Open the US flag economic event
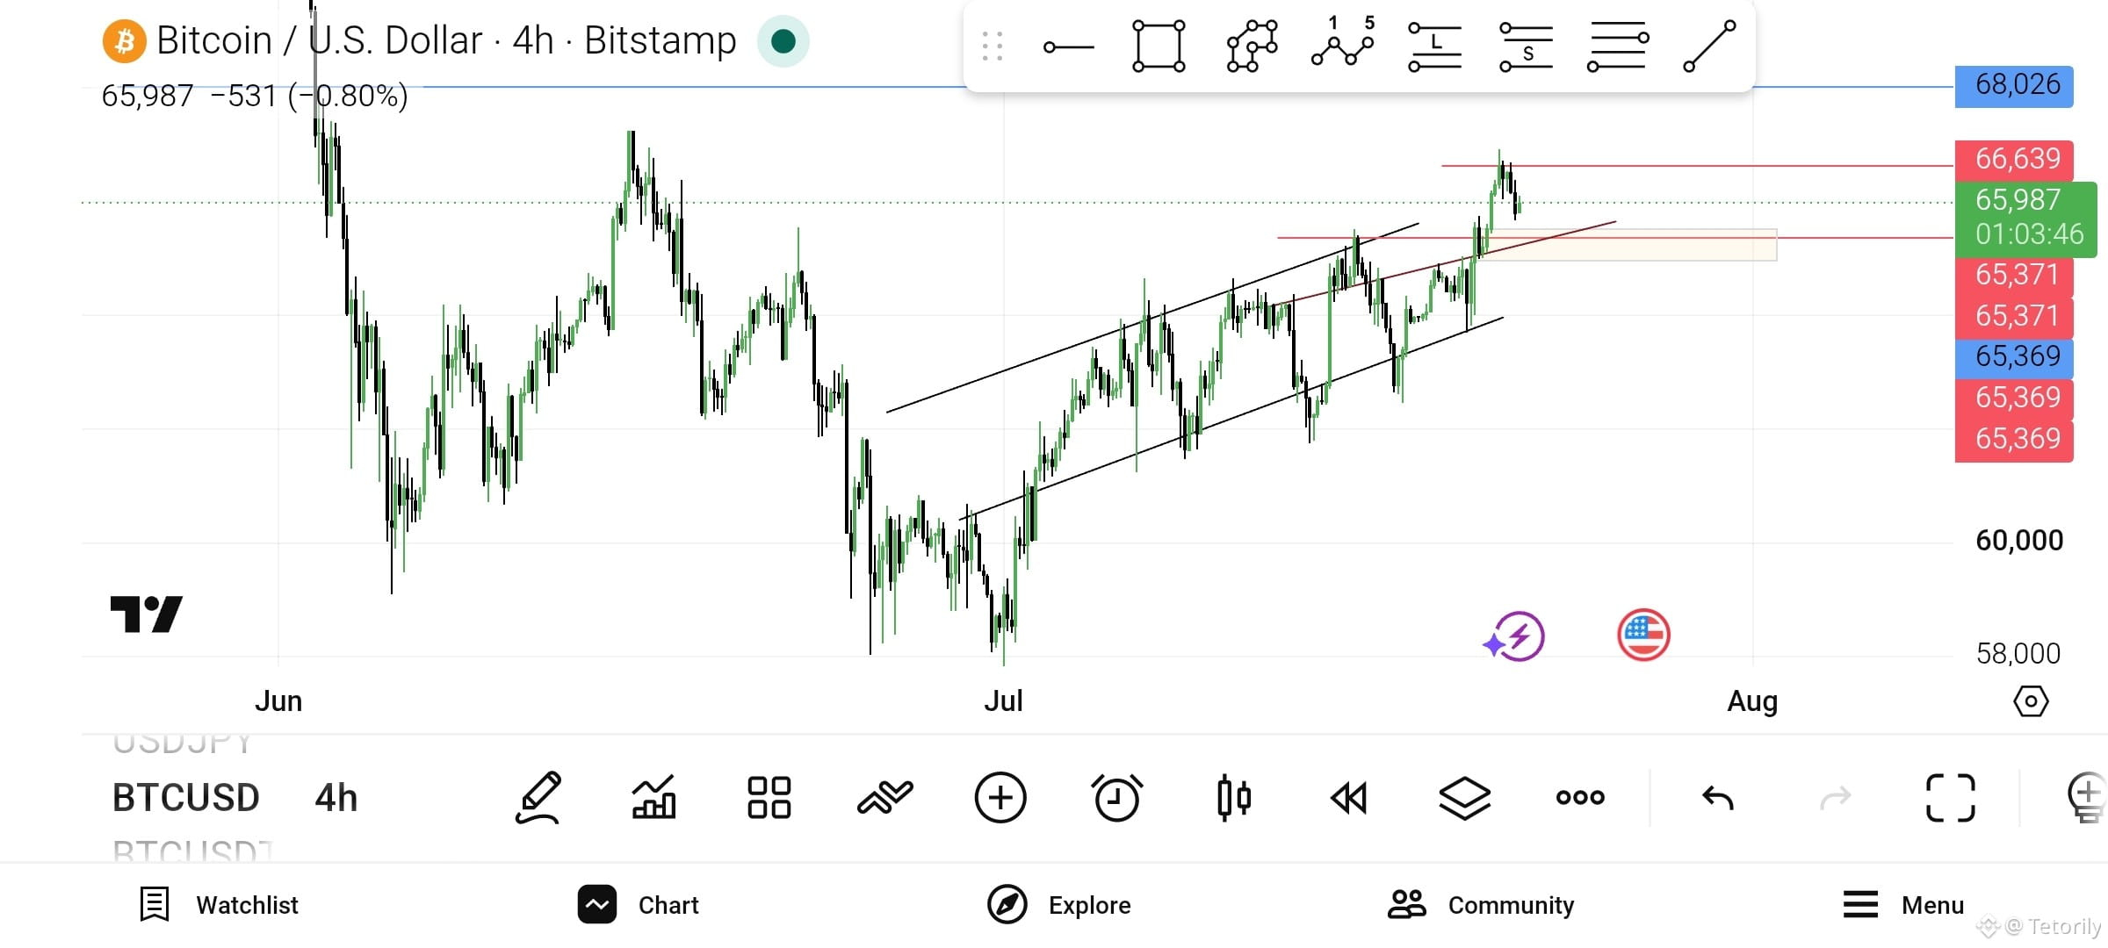The image size is (2108, 948). 1643,635
